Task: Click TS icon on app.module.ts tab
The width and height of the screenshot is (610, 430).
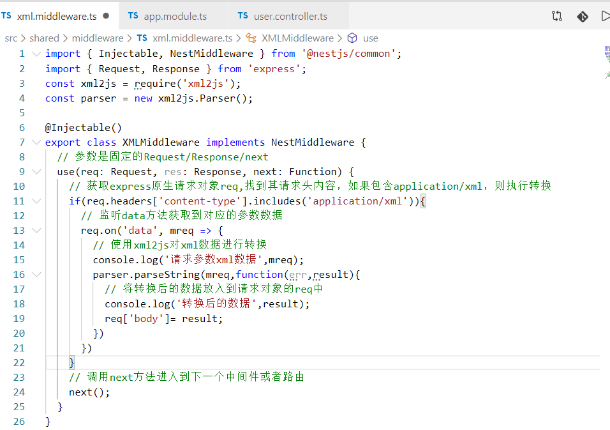Action: click(x=133, y=15)
